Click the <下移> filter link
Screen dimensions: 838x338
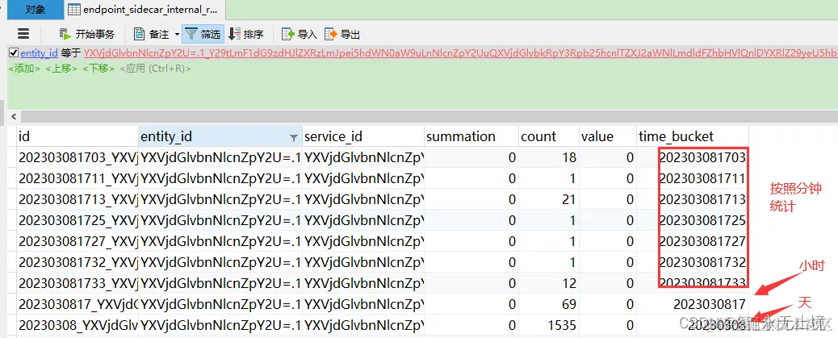[x=98, y=69]
